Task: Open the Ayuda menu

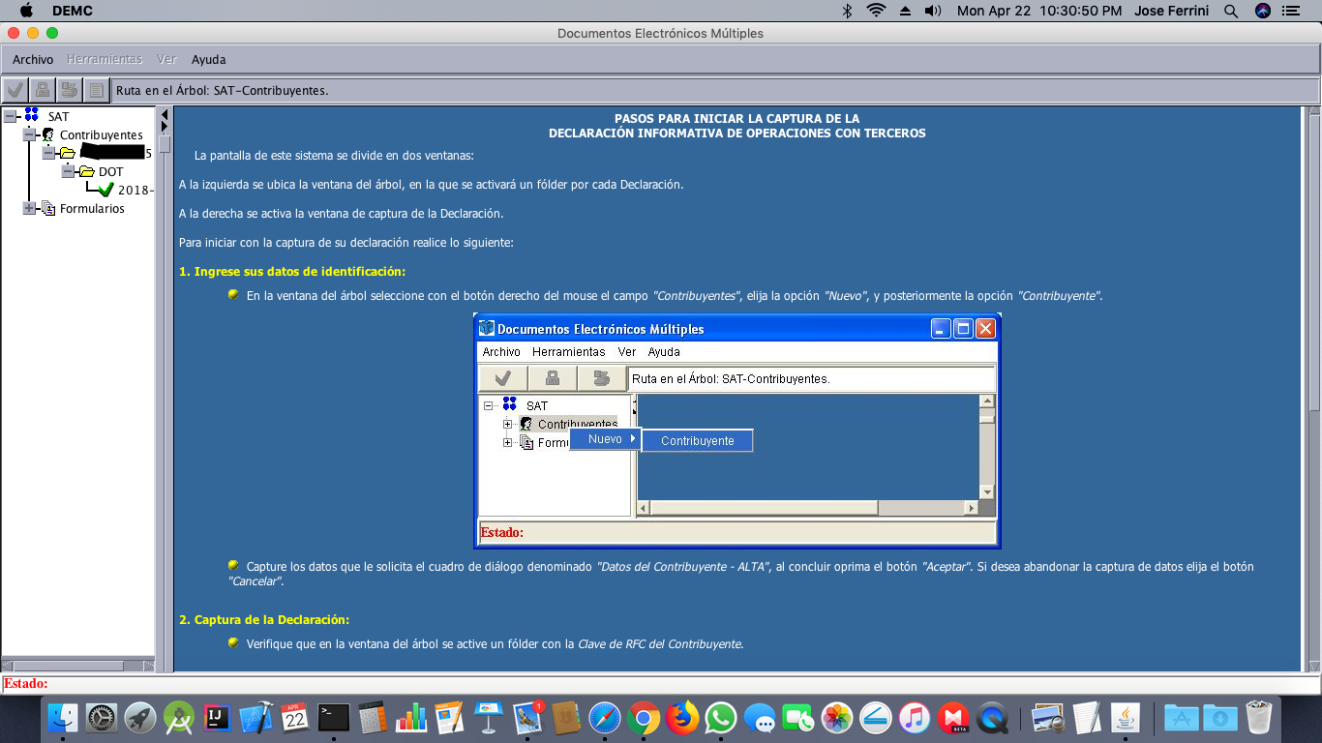Action: tap(208, 59)
